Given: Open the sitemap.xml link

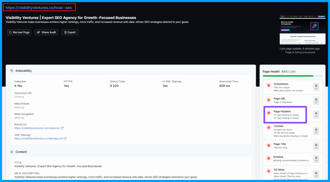Looking at the screenshot, I should tap(38, 139).
